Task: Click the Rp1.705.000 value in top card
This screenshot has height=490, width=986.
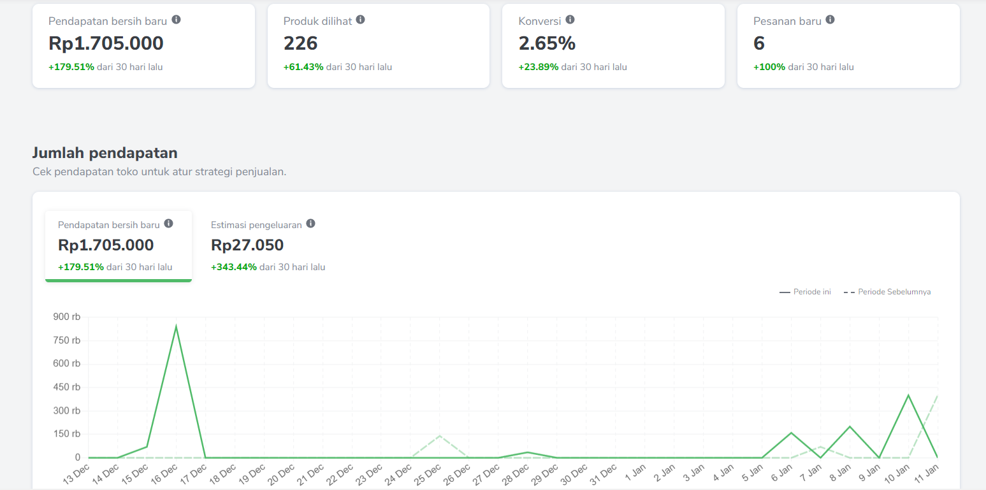Action: coord(106,43)
